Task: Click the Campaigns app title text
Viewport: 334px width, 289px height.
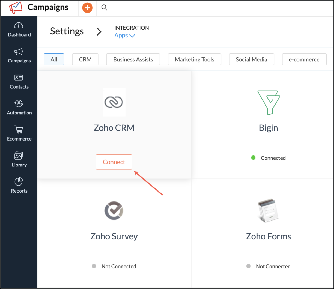Action: (x=48, y=7)
